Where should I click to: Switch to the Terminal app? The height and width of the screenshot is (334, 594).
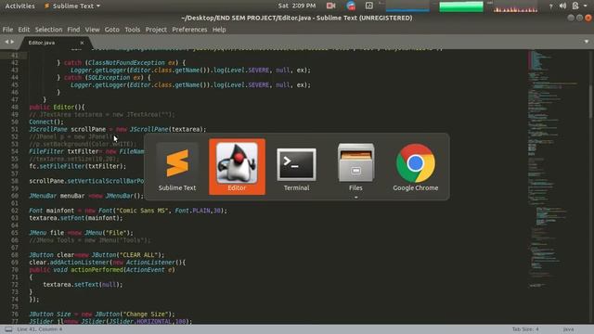tap(297, 167)
